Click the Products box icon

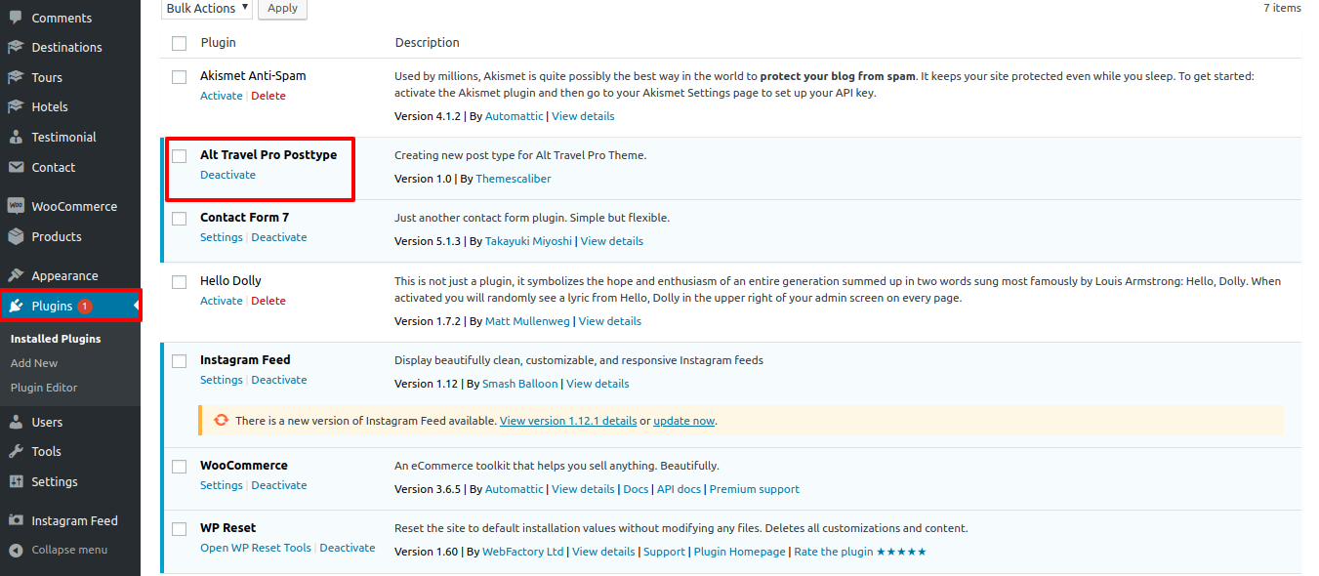tap(16, 236)
